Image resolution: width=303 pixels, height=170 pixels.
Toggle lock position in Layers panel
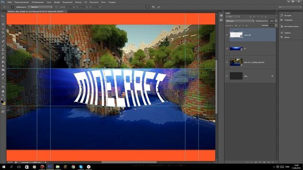click(243, 25)
